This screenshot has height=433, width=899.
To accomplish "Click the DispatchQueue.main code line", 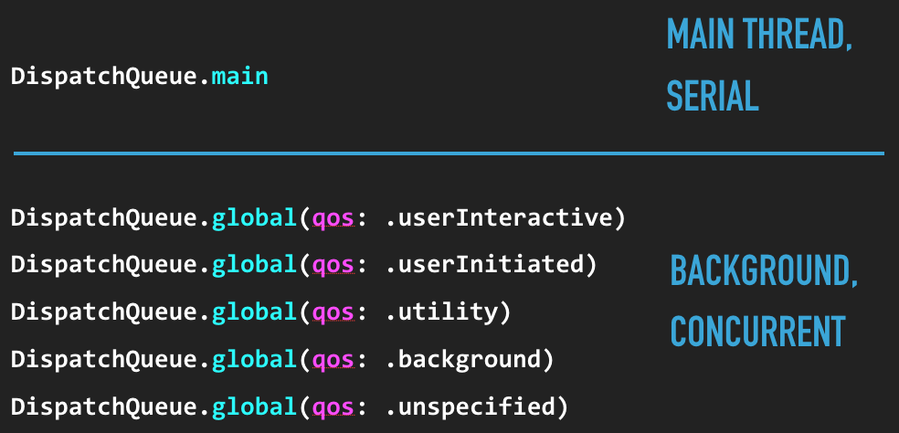I will point(139,76).
